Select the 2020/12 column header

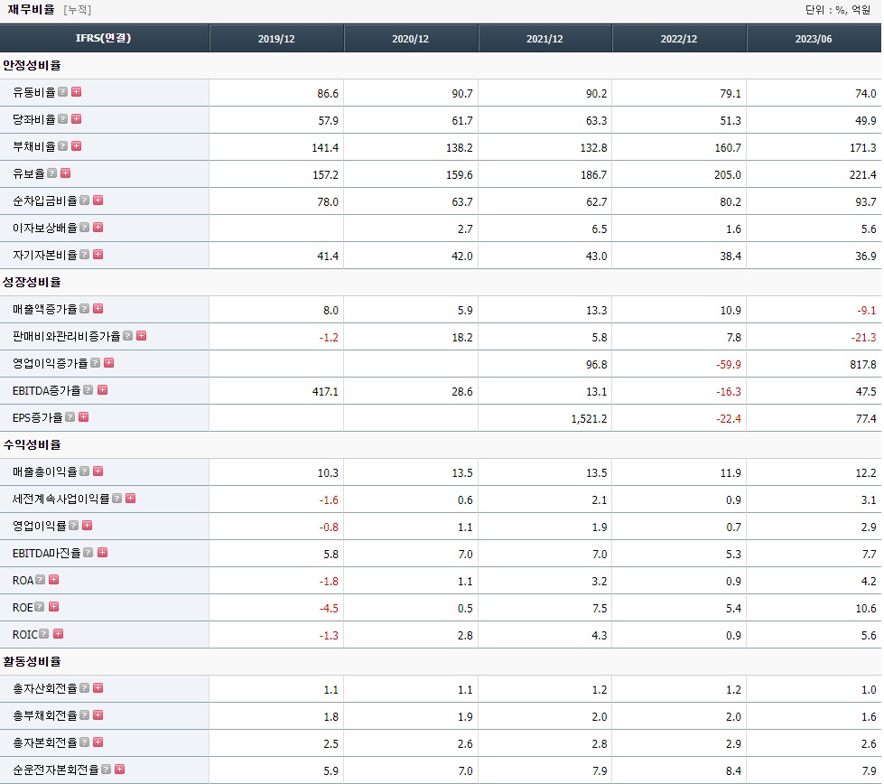click(411, 38)
